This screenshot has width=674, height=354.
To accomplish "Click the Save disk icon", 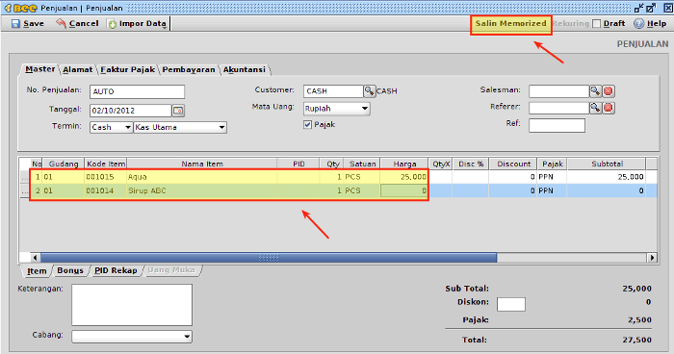I will click(15, 24).
